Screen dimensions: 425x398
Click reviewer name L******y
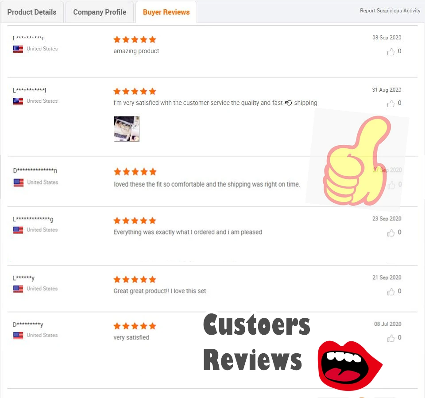click(23, 278)
